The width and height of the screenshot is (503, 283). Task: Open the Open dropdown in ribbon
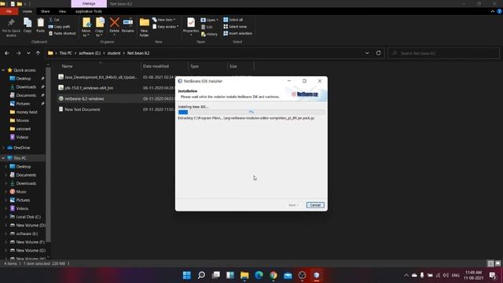(210, 20)
